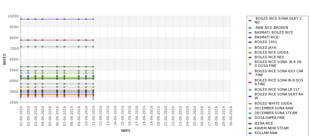Select the BOILED RICE SONA LB 1ST label
Viewport: 310px width, 136px height.
(x=277, y=89)
